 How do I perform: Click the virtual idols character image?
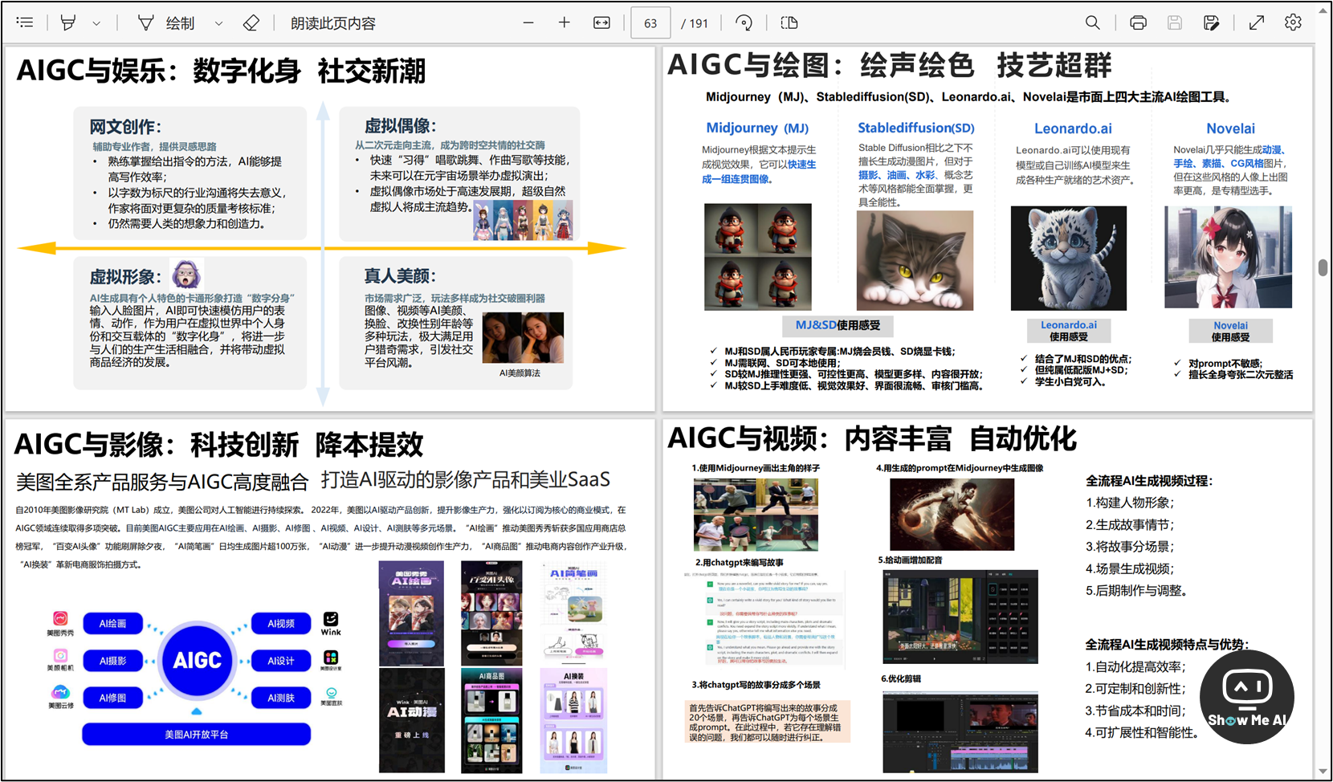pos(524,220)
